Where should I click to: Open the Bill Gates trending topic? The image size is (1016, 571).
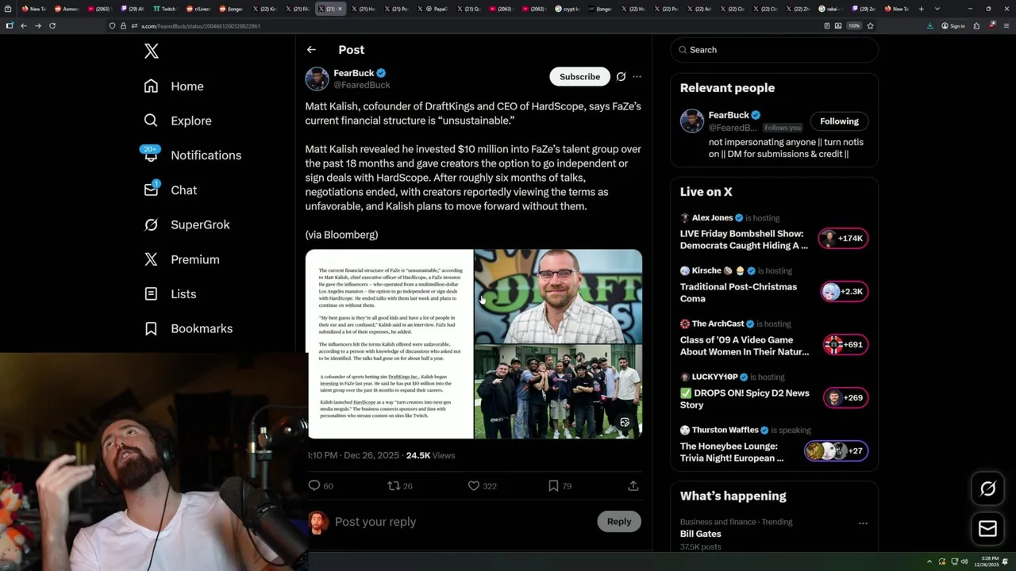pos(700,534)
